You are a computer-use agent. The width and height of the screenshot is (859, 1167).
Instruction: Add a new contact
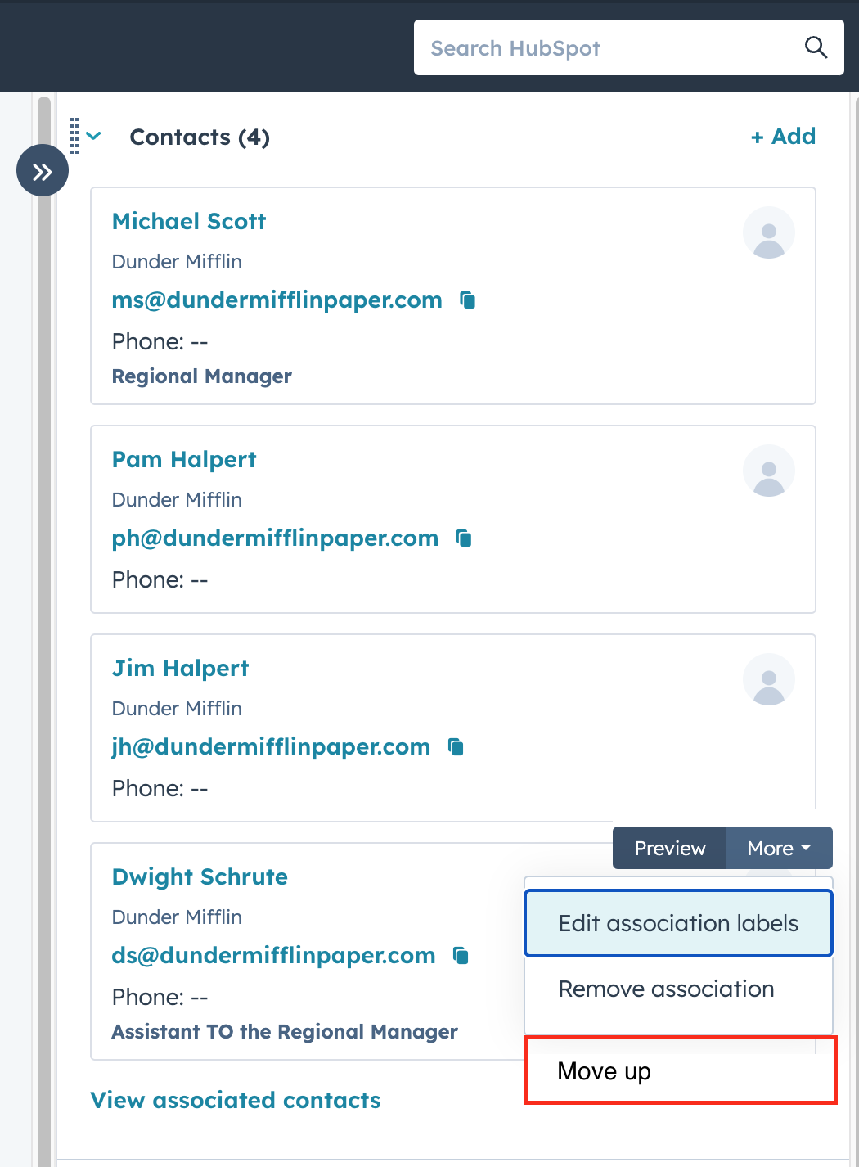782,136
